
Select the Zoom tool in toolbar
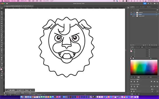pos(2,56)
